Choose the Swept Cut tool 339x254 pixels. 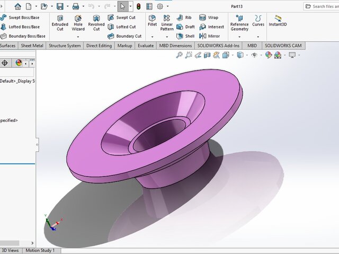tap(121, 17)
